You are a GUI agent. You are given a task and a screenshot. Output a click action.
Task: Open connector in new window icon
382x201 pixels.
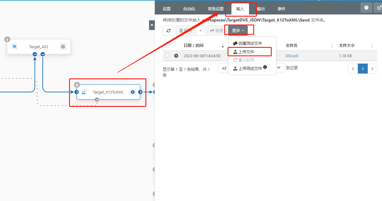(378, 8)
